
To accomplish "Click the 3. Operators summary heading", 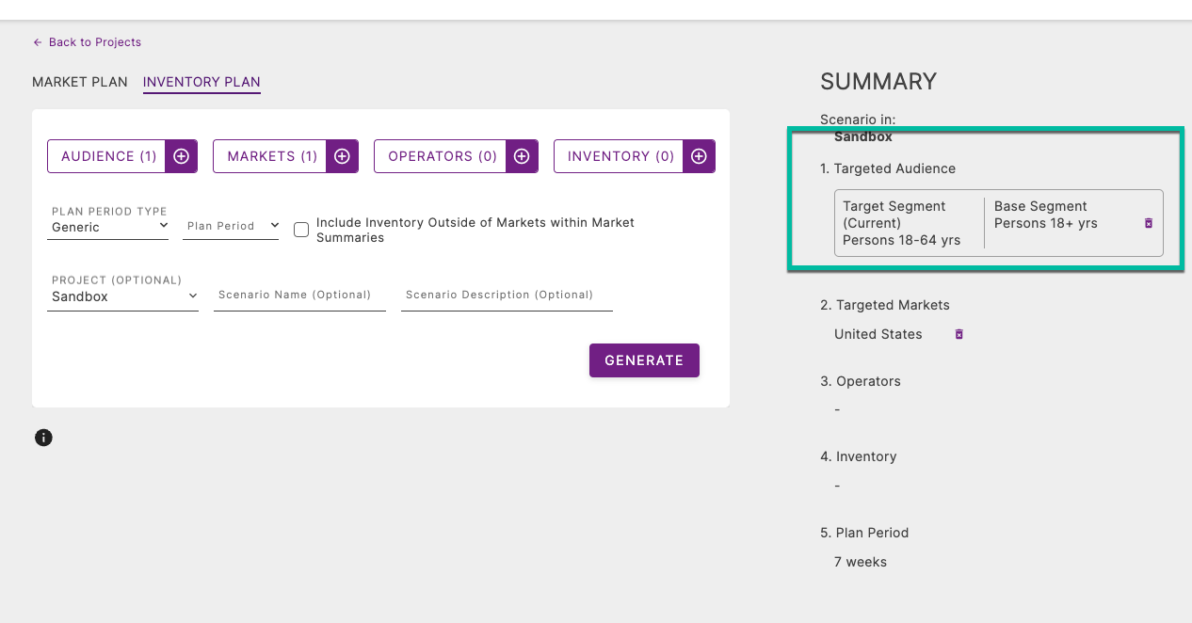I will tap(861, 381).
